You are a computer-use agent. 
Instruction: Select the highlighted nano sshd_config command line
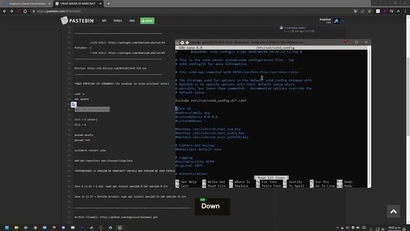92,109
